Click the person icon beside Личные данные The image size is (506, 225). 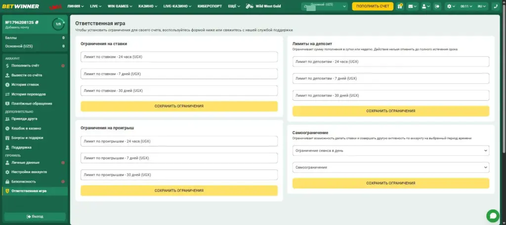(7, 162)
